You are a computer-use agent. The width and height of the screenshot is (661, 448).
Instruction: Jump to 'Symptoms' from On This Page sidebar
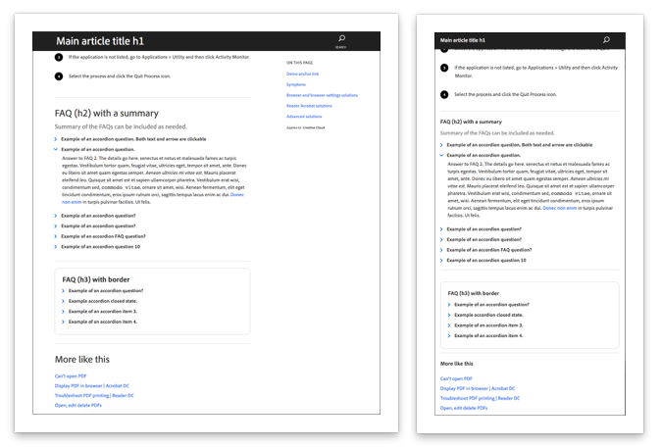tap(296, 84)
